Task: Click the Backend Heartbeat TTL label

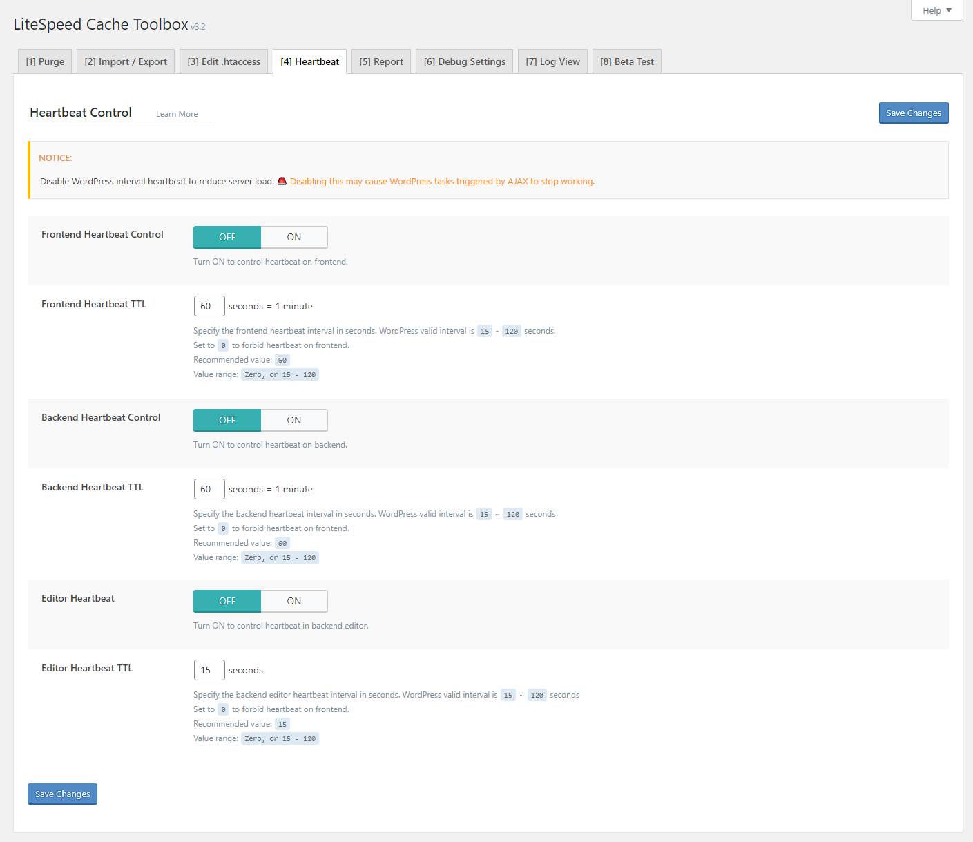Action: click(x=93, y=487)
